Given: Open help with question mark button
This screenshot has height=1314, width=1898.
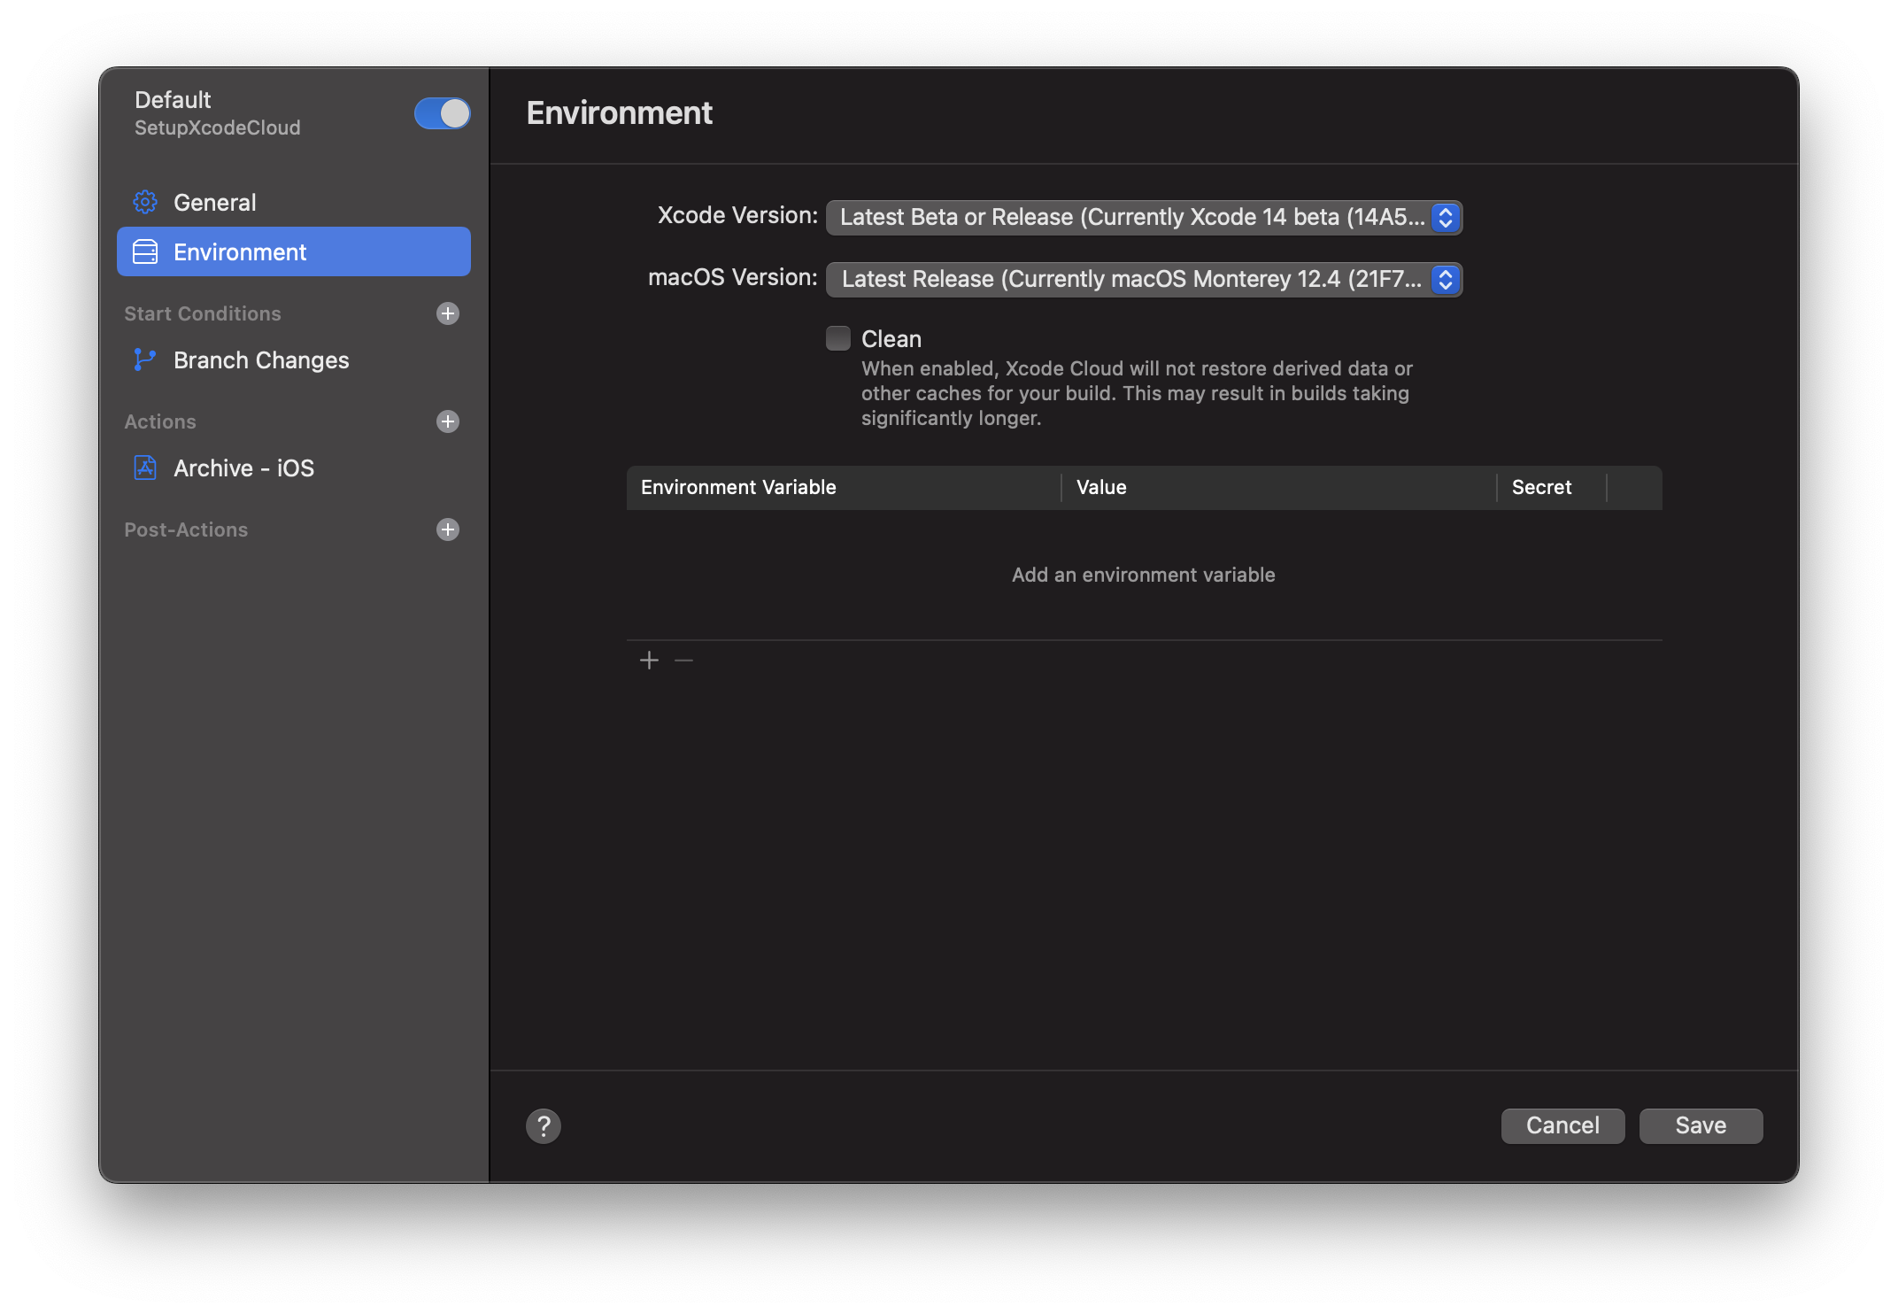Looking at the screenshot, I should [x=544, y=1126].
